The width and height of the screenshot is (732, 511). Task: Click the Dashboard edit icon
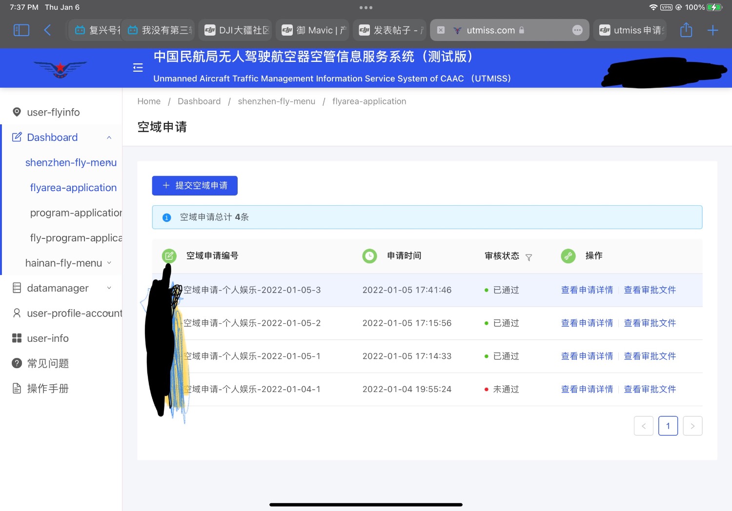coord(17,137)
